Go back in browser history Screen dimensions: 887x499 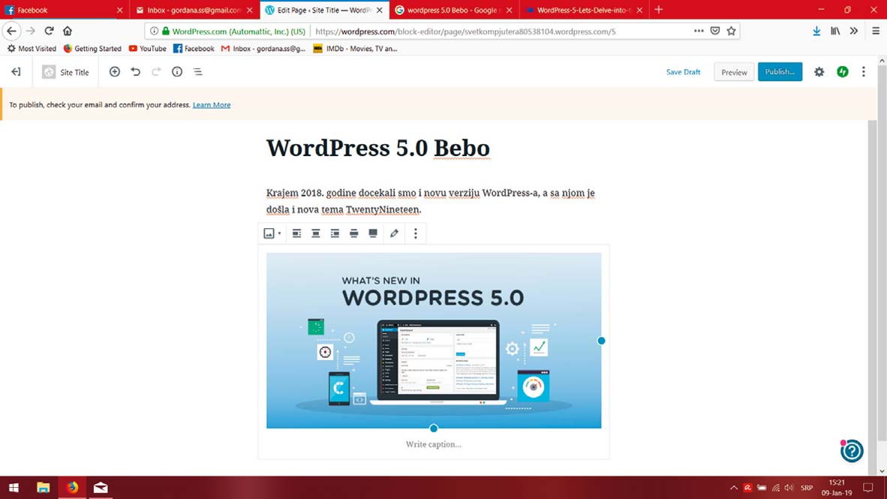[12, 31]
